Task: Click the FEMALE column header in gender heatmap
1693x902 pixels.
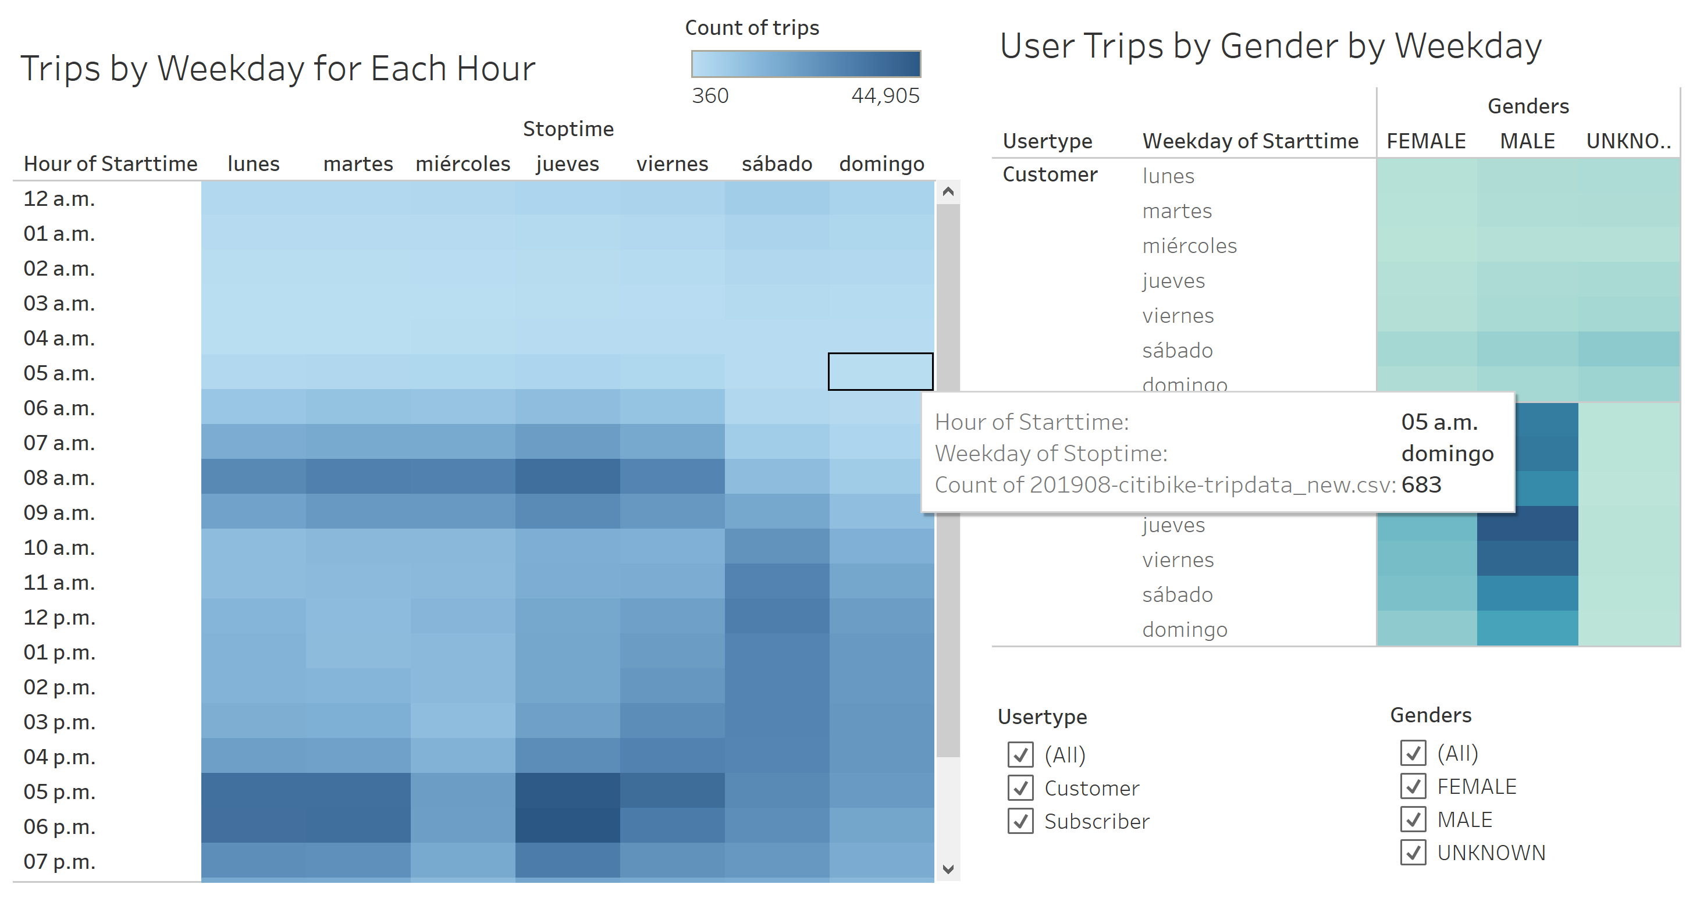Action: [1426, 140]
